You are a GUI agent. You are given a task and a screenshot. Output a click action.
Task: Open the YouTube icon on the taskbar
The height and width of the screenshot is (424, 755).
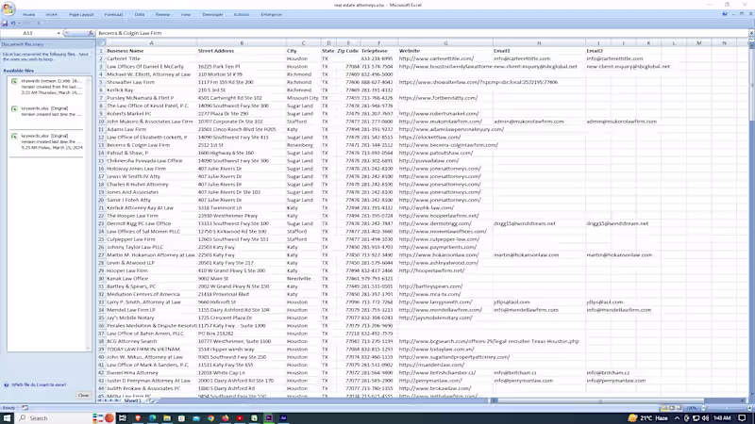240,417
